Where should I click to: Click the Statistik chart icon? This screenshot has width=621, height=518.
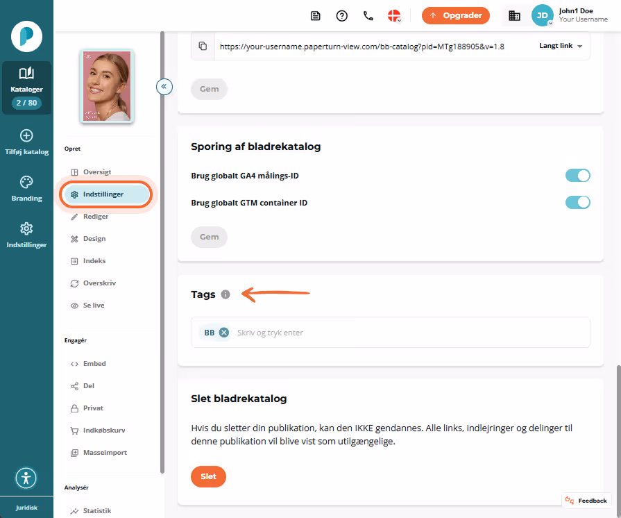click(74, 511)
